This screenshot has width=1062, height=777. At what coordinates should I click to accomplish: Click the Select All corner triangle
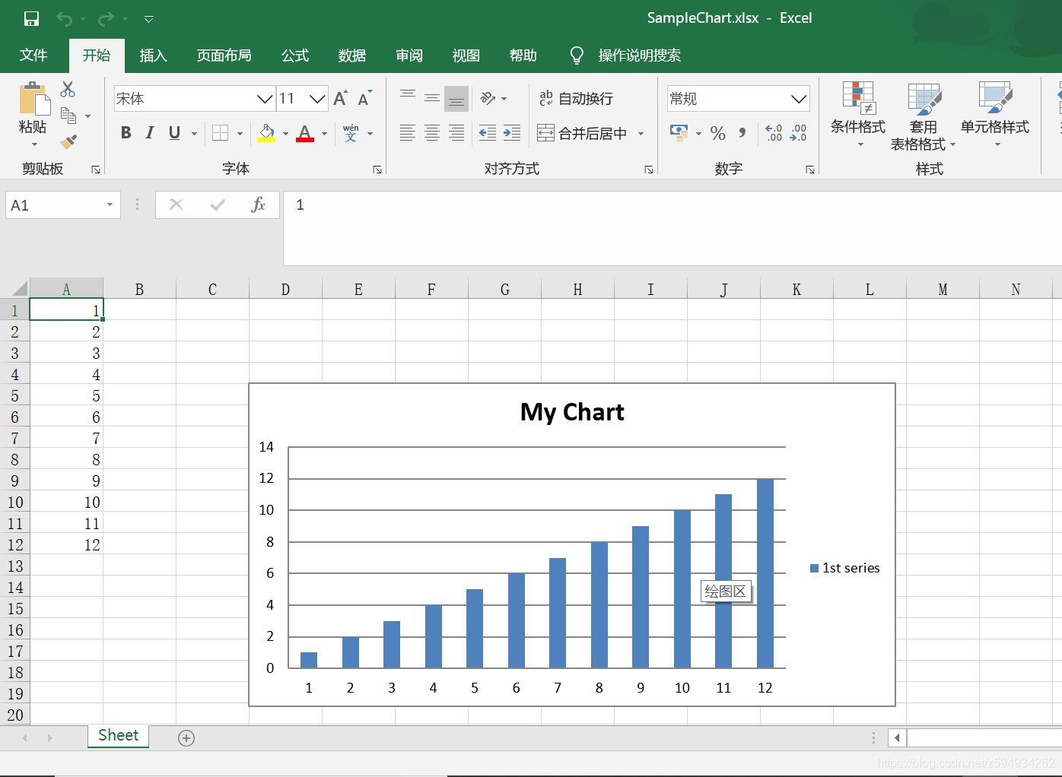pyautogui.click(x=21, y=288)
